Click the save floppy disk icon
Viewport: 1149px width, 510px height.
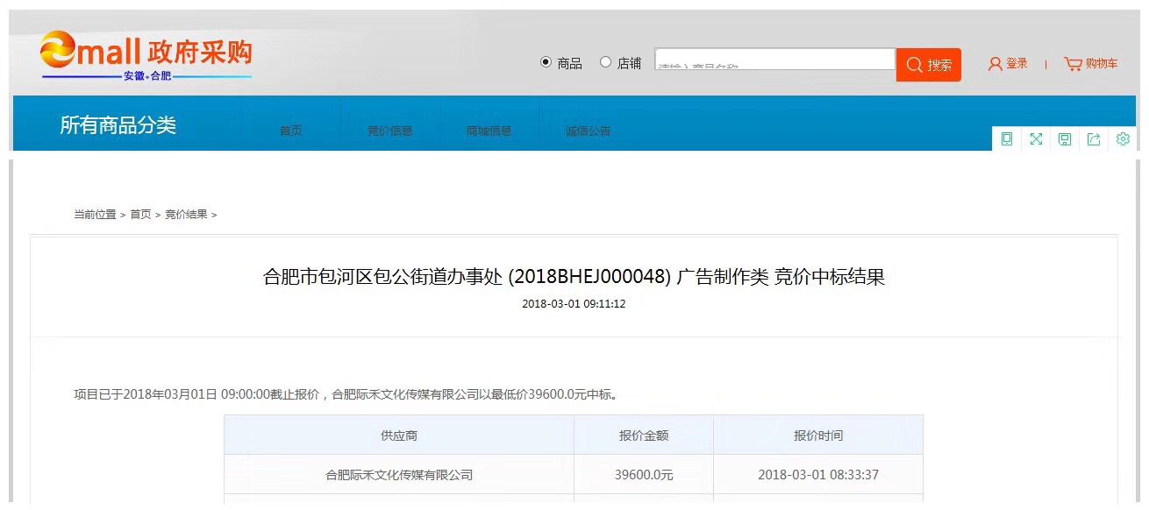1065,139
